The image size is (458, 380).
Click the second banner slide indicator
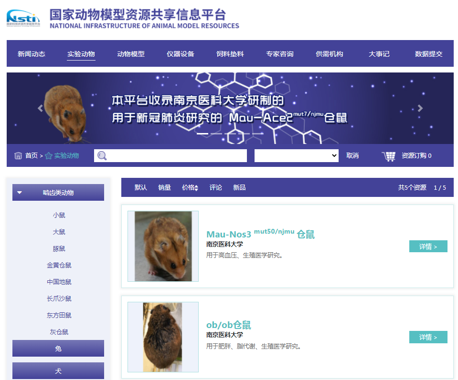(x=216, y=134)
